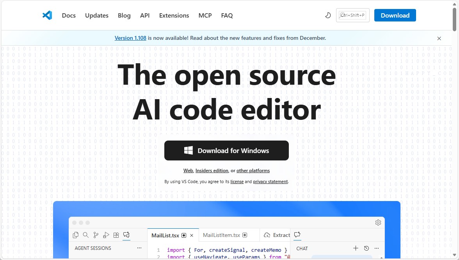Open CHAT panel more actions menu
This screenshot has width=459, height=260.
pos(377,248)
